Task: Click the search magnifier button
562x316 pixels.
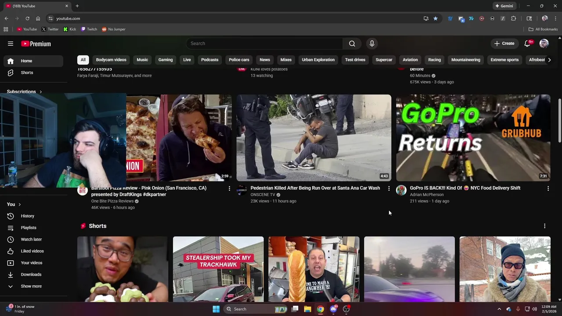Action: [352, 43]
